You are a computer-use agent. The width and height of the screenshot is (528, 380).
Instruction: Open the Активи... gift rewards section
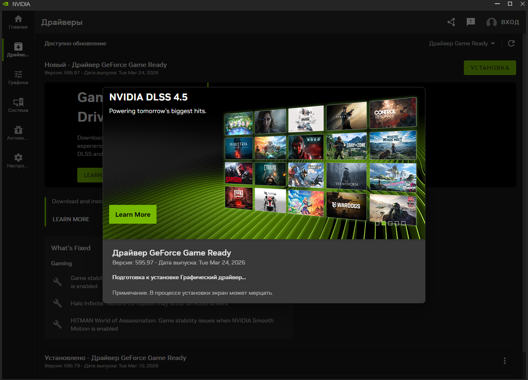(18, 133)
